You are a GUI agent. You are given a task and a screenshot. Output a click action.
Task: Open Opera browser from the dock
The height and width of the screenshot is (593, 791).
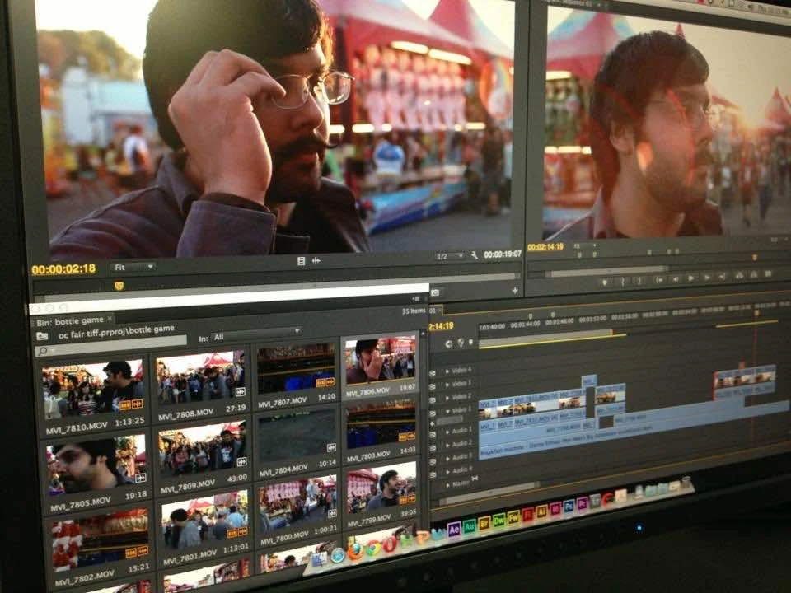tap(390, 544)
